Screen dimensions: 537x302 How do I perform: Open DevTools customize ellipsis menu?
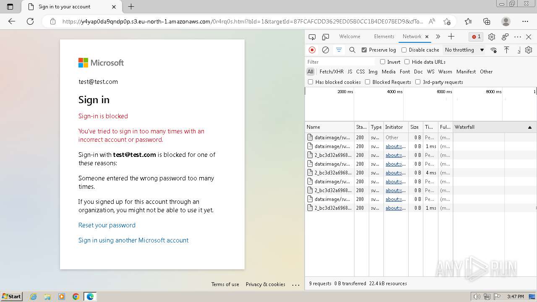pyautogui.click(x=518, y=37)
